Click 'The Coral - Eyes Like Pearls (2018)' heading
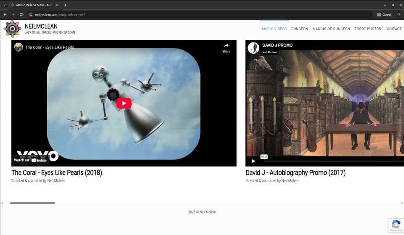 point(57,172)
